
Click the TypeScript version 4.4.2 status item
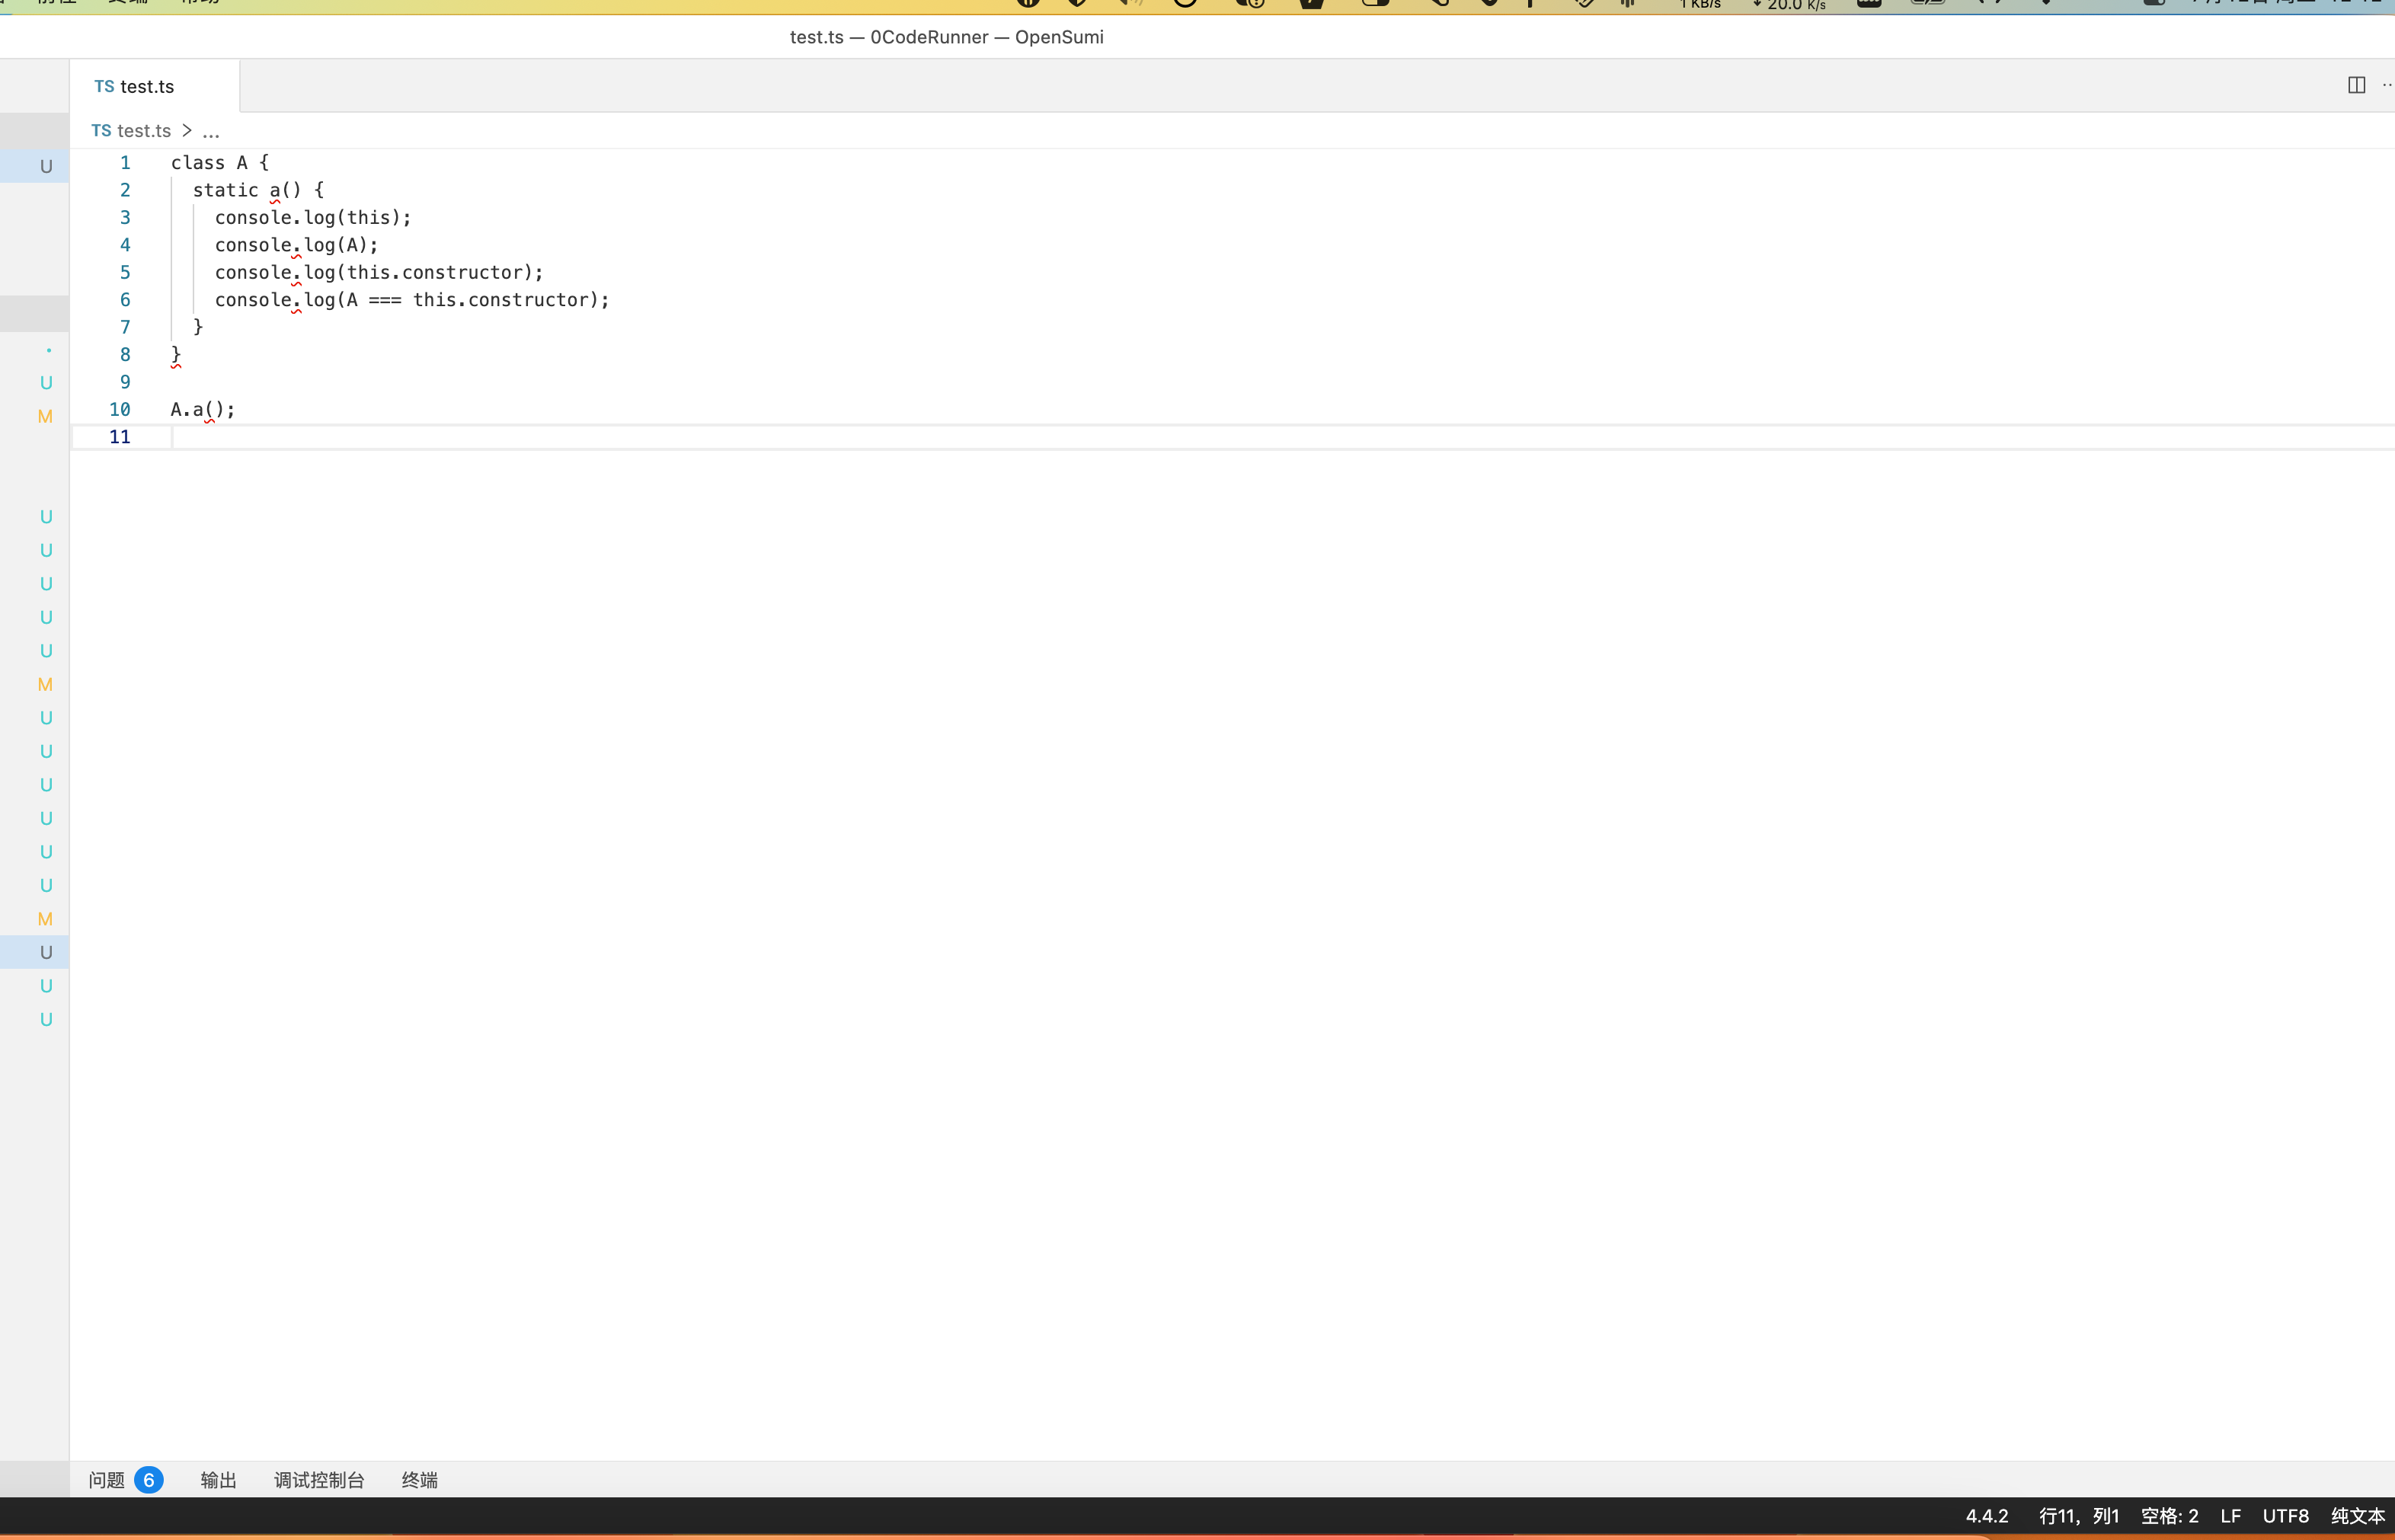(1986, 1516)
